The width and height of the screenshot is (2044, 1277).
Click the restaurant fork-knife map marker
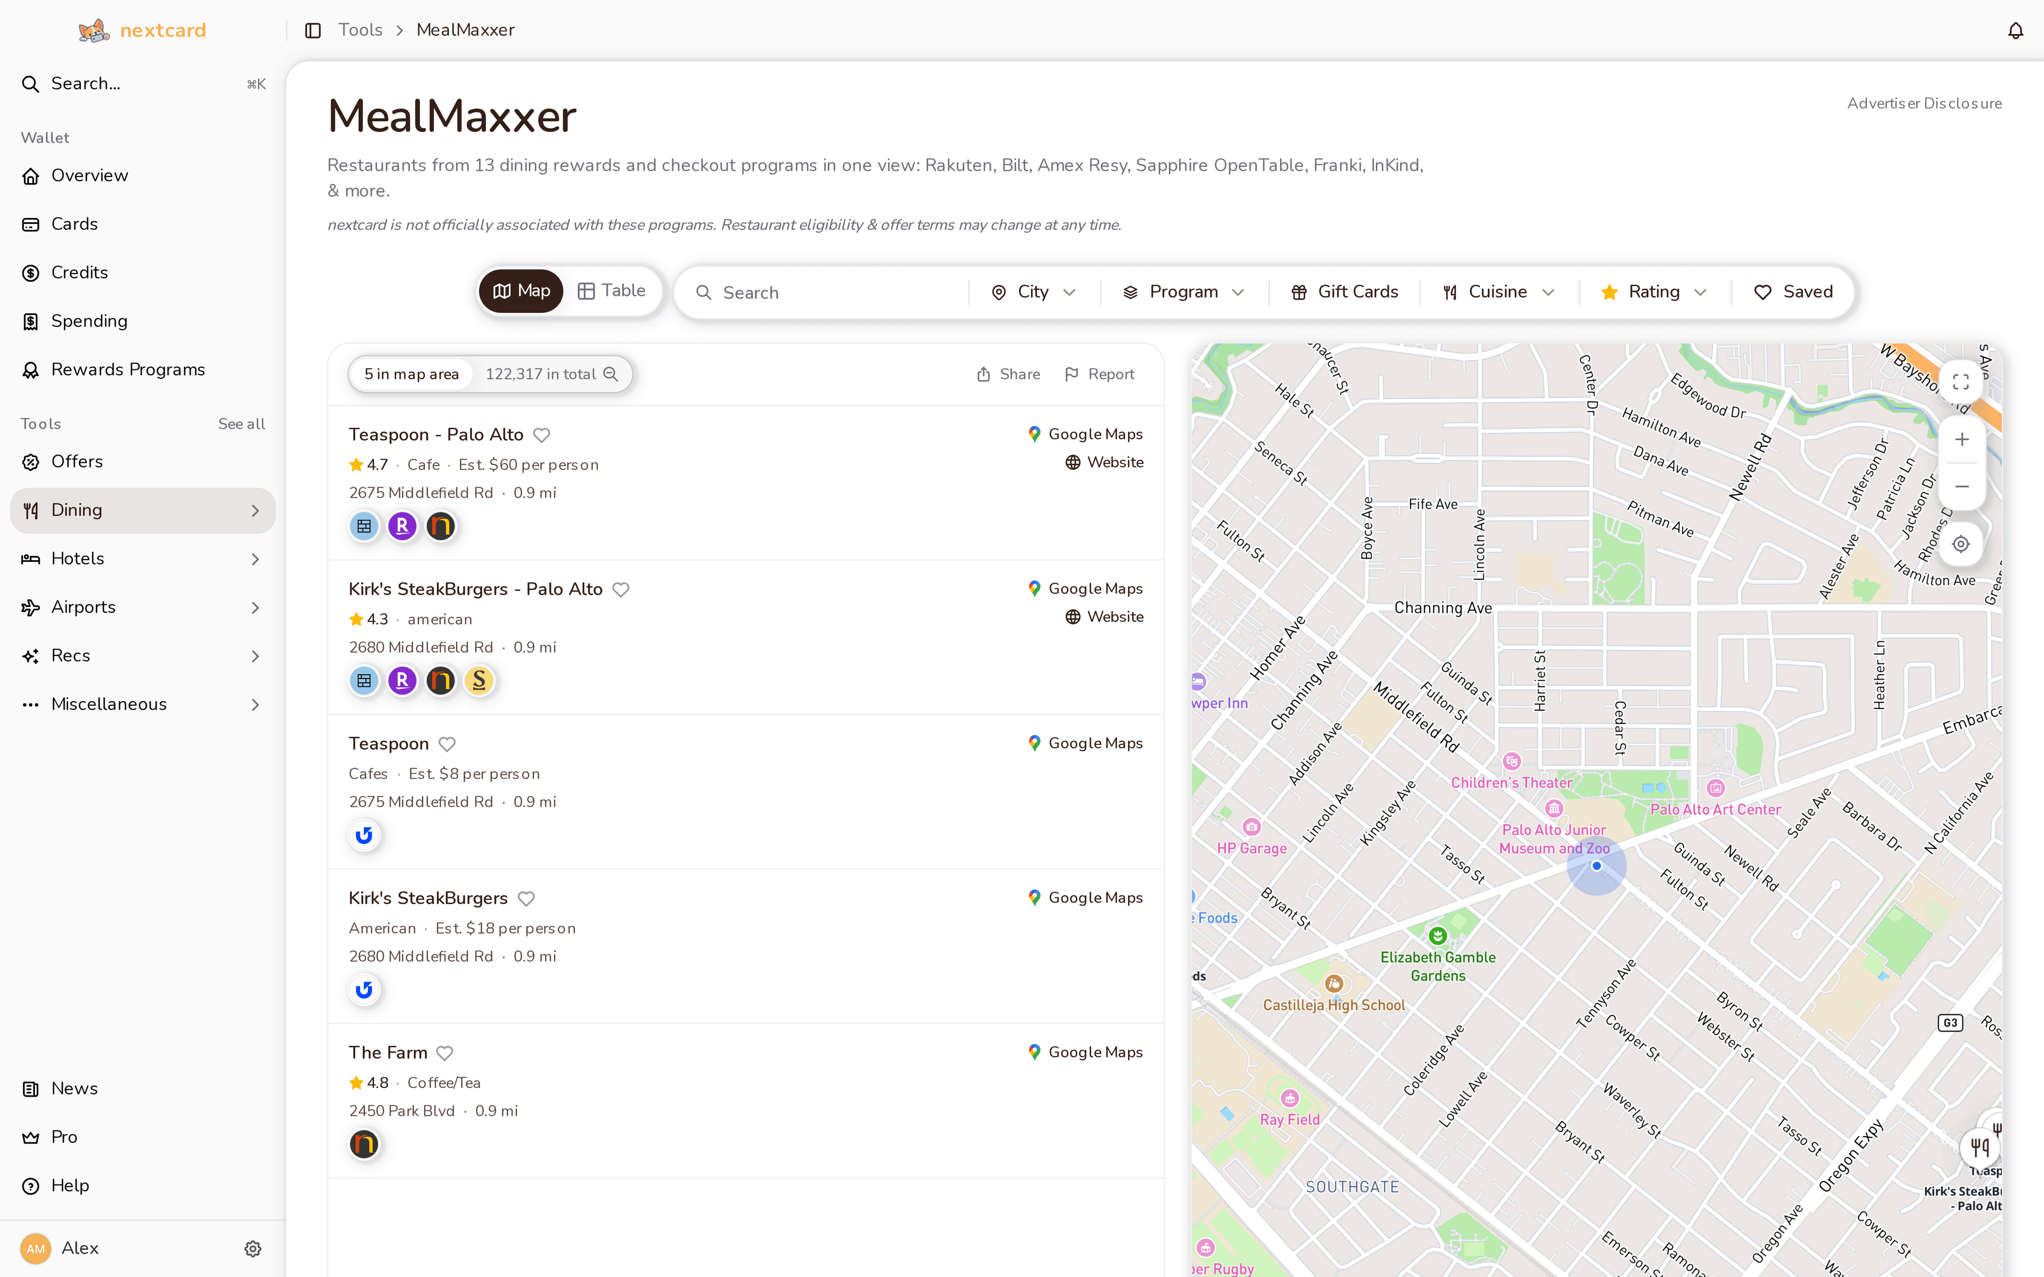click(1980, 1147)
